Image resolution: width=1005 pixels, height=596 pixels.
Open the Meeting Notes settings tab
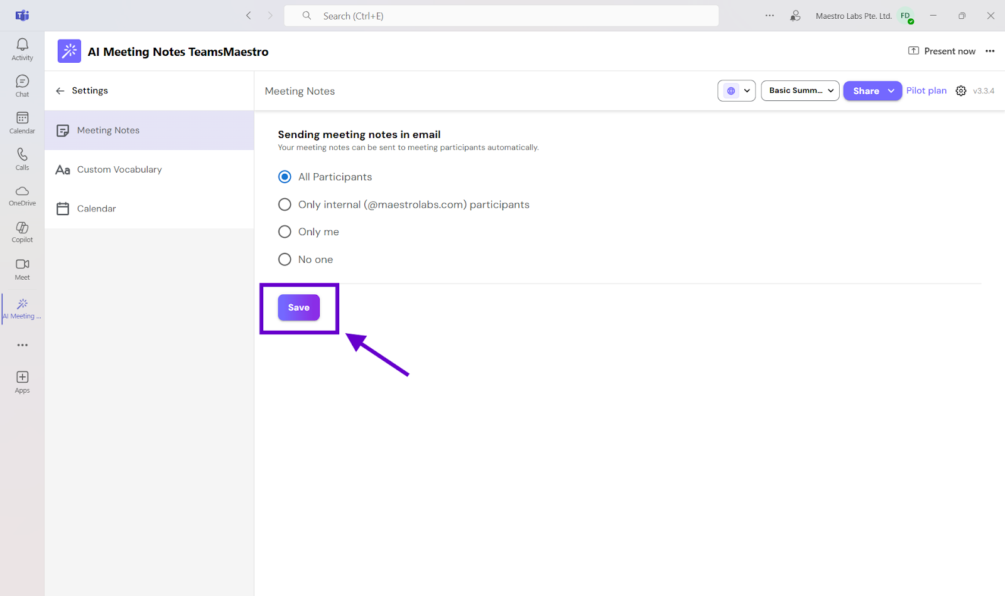point(149,130)
